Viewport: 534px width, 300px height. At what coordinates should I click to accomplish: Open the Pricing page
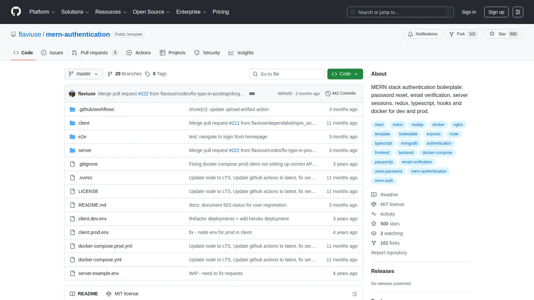tap(221, 12)
